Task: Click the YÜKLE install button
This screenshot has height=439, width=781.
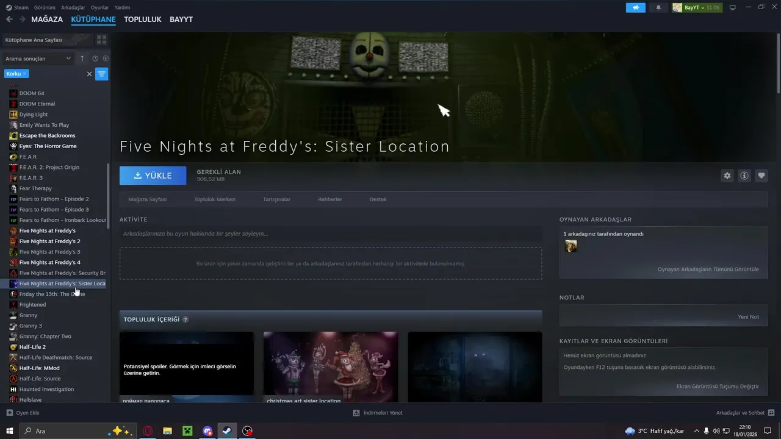Action: (x=153, y=176)
